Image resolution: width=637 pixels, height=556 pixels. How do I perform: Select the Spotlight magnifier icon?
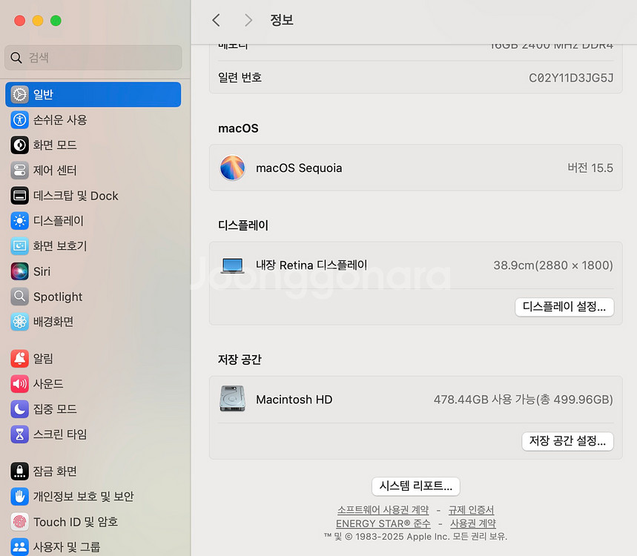tap(19, 297)
